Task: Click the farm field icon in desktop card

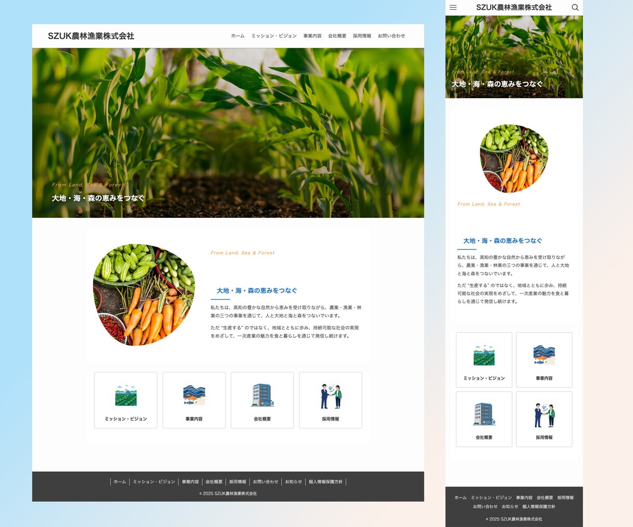Action: pos(126,396)
